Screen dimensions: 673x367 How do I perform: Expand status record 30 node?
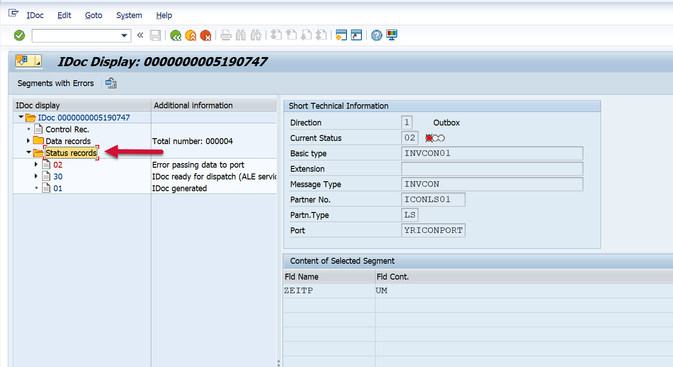coord(36,176)
